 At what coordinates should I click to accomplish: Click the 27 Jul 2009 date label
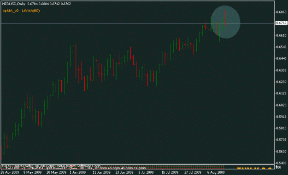[x=193, y=172]
